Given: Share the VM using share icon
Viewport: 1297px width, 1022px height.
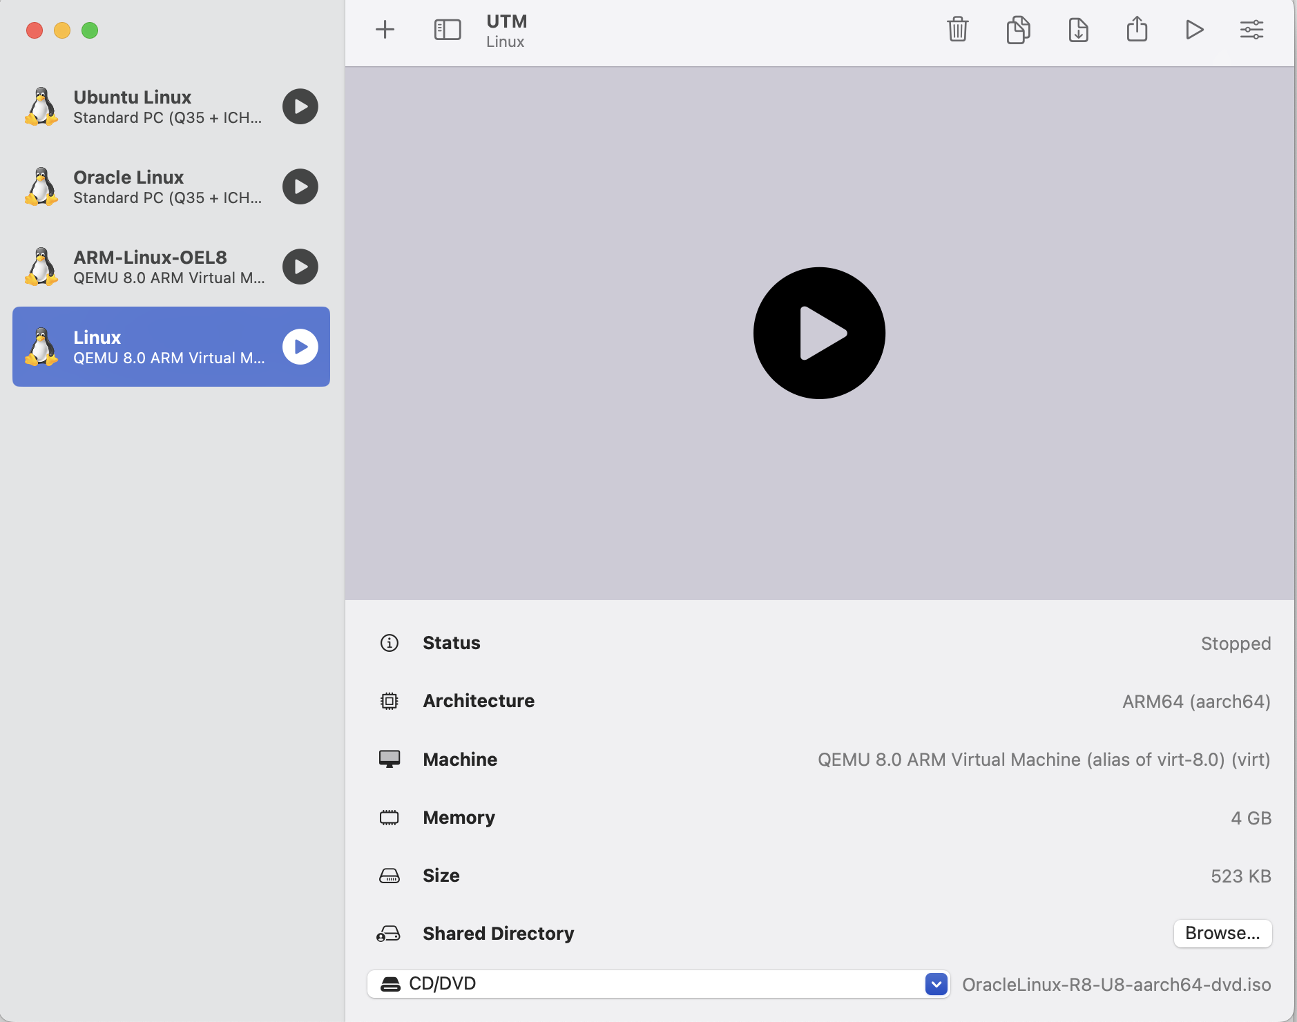Looking at the screenshot, I should pos(1137,30).
